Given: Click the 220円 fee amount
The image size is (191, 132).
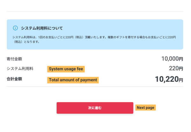Looking at the screenshot, I should coord(173,68).
